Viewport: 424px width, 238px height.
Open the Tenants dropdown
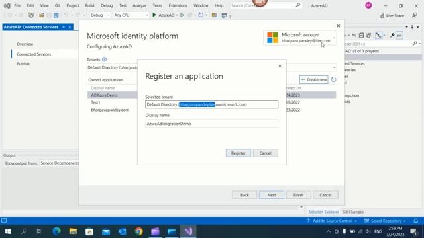point(334,67)
